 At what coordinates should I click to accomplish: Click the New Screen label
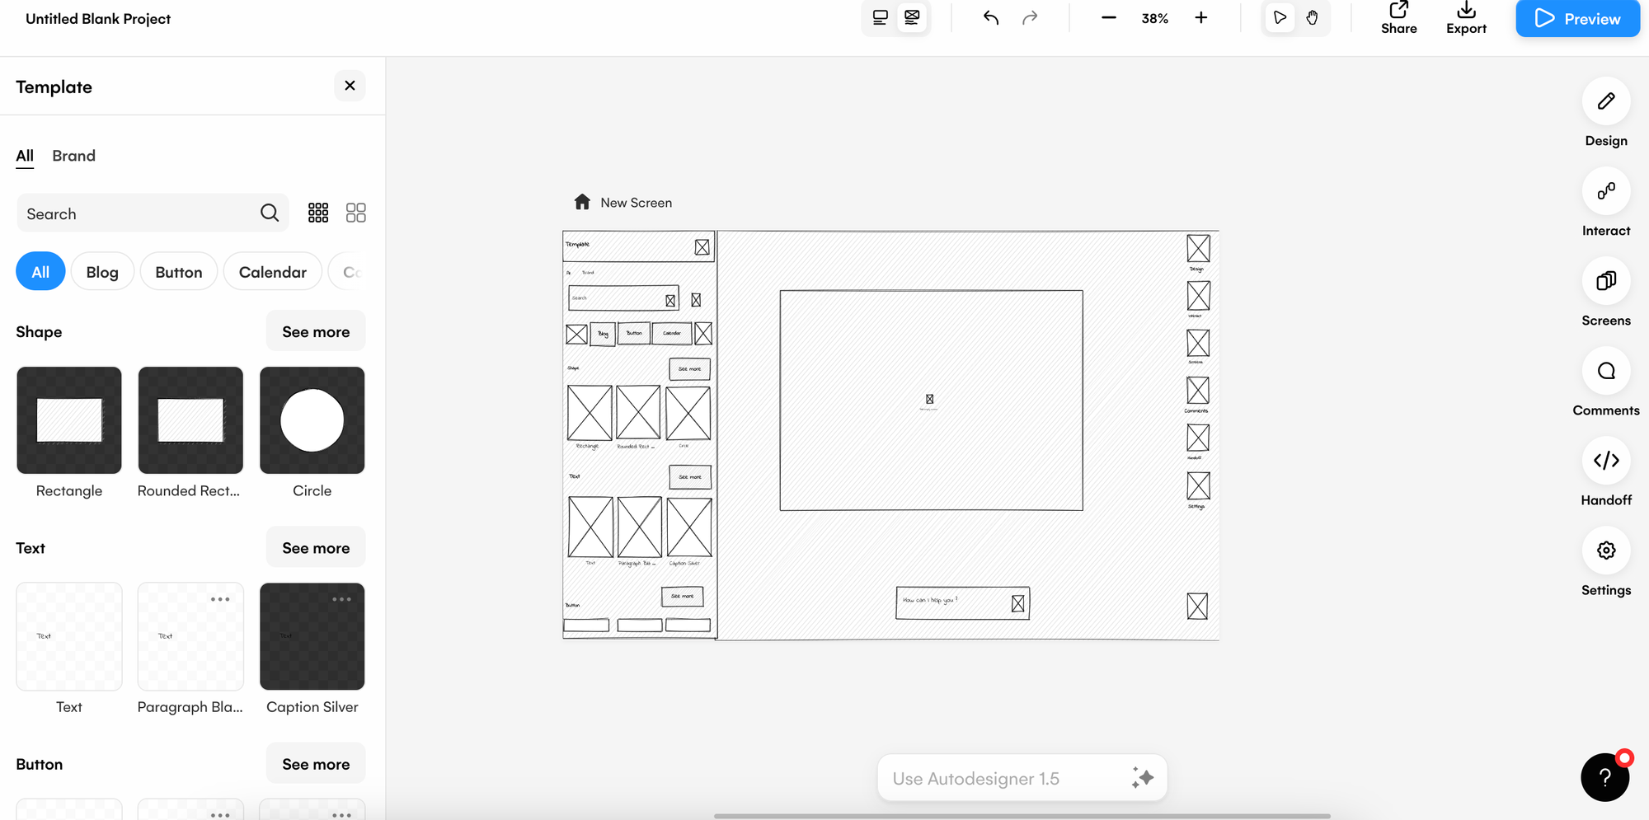(636, 203)
